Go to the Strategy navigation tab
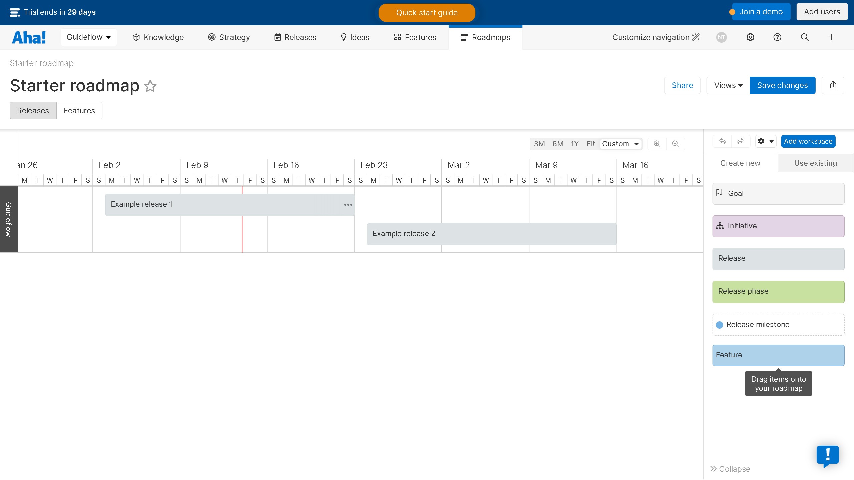 [x=229, y=37]
